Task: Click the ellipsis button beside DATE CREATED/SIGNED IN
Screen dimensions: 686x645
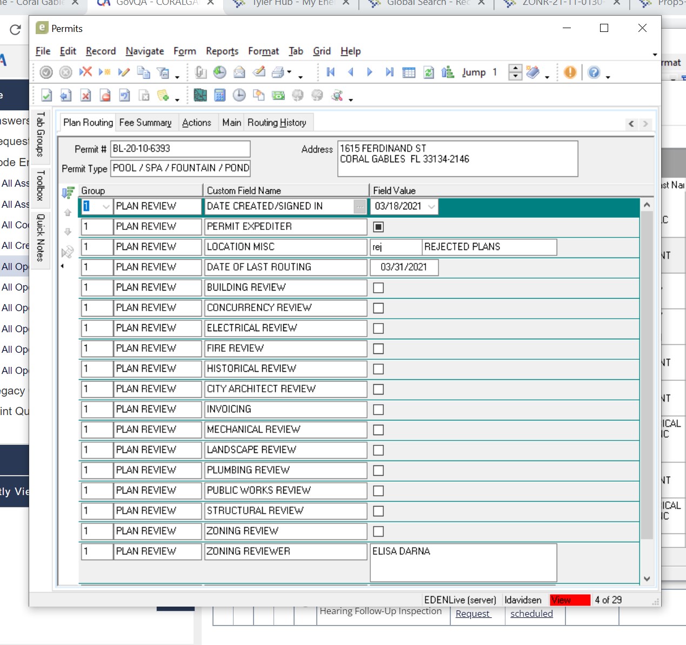Action: [359, 207]
